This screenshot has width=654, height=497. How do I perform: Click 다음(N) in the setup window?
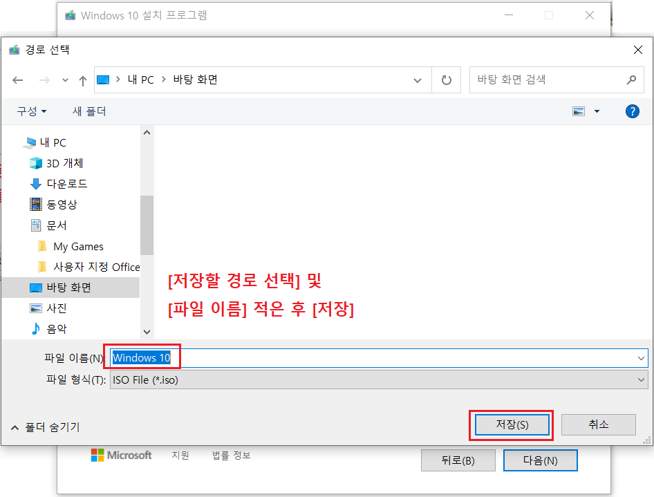540,461
